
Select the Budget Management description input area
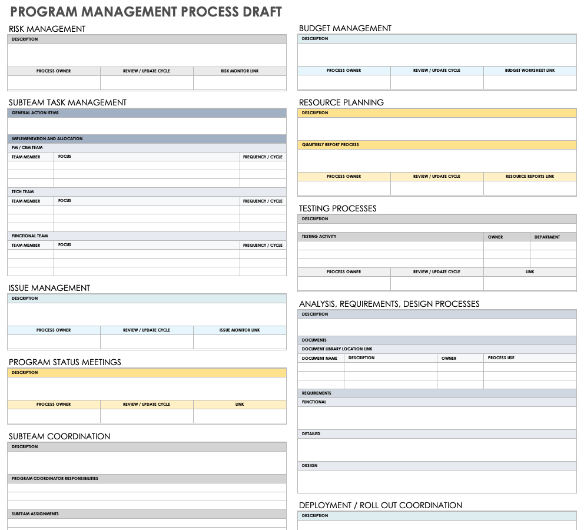tap(437, 55)
